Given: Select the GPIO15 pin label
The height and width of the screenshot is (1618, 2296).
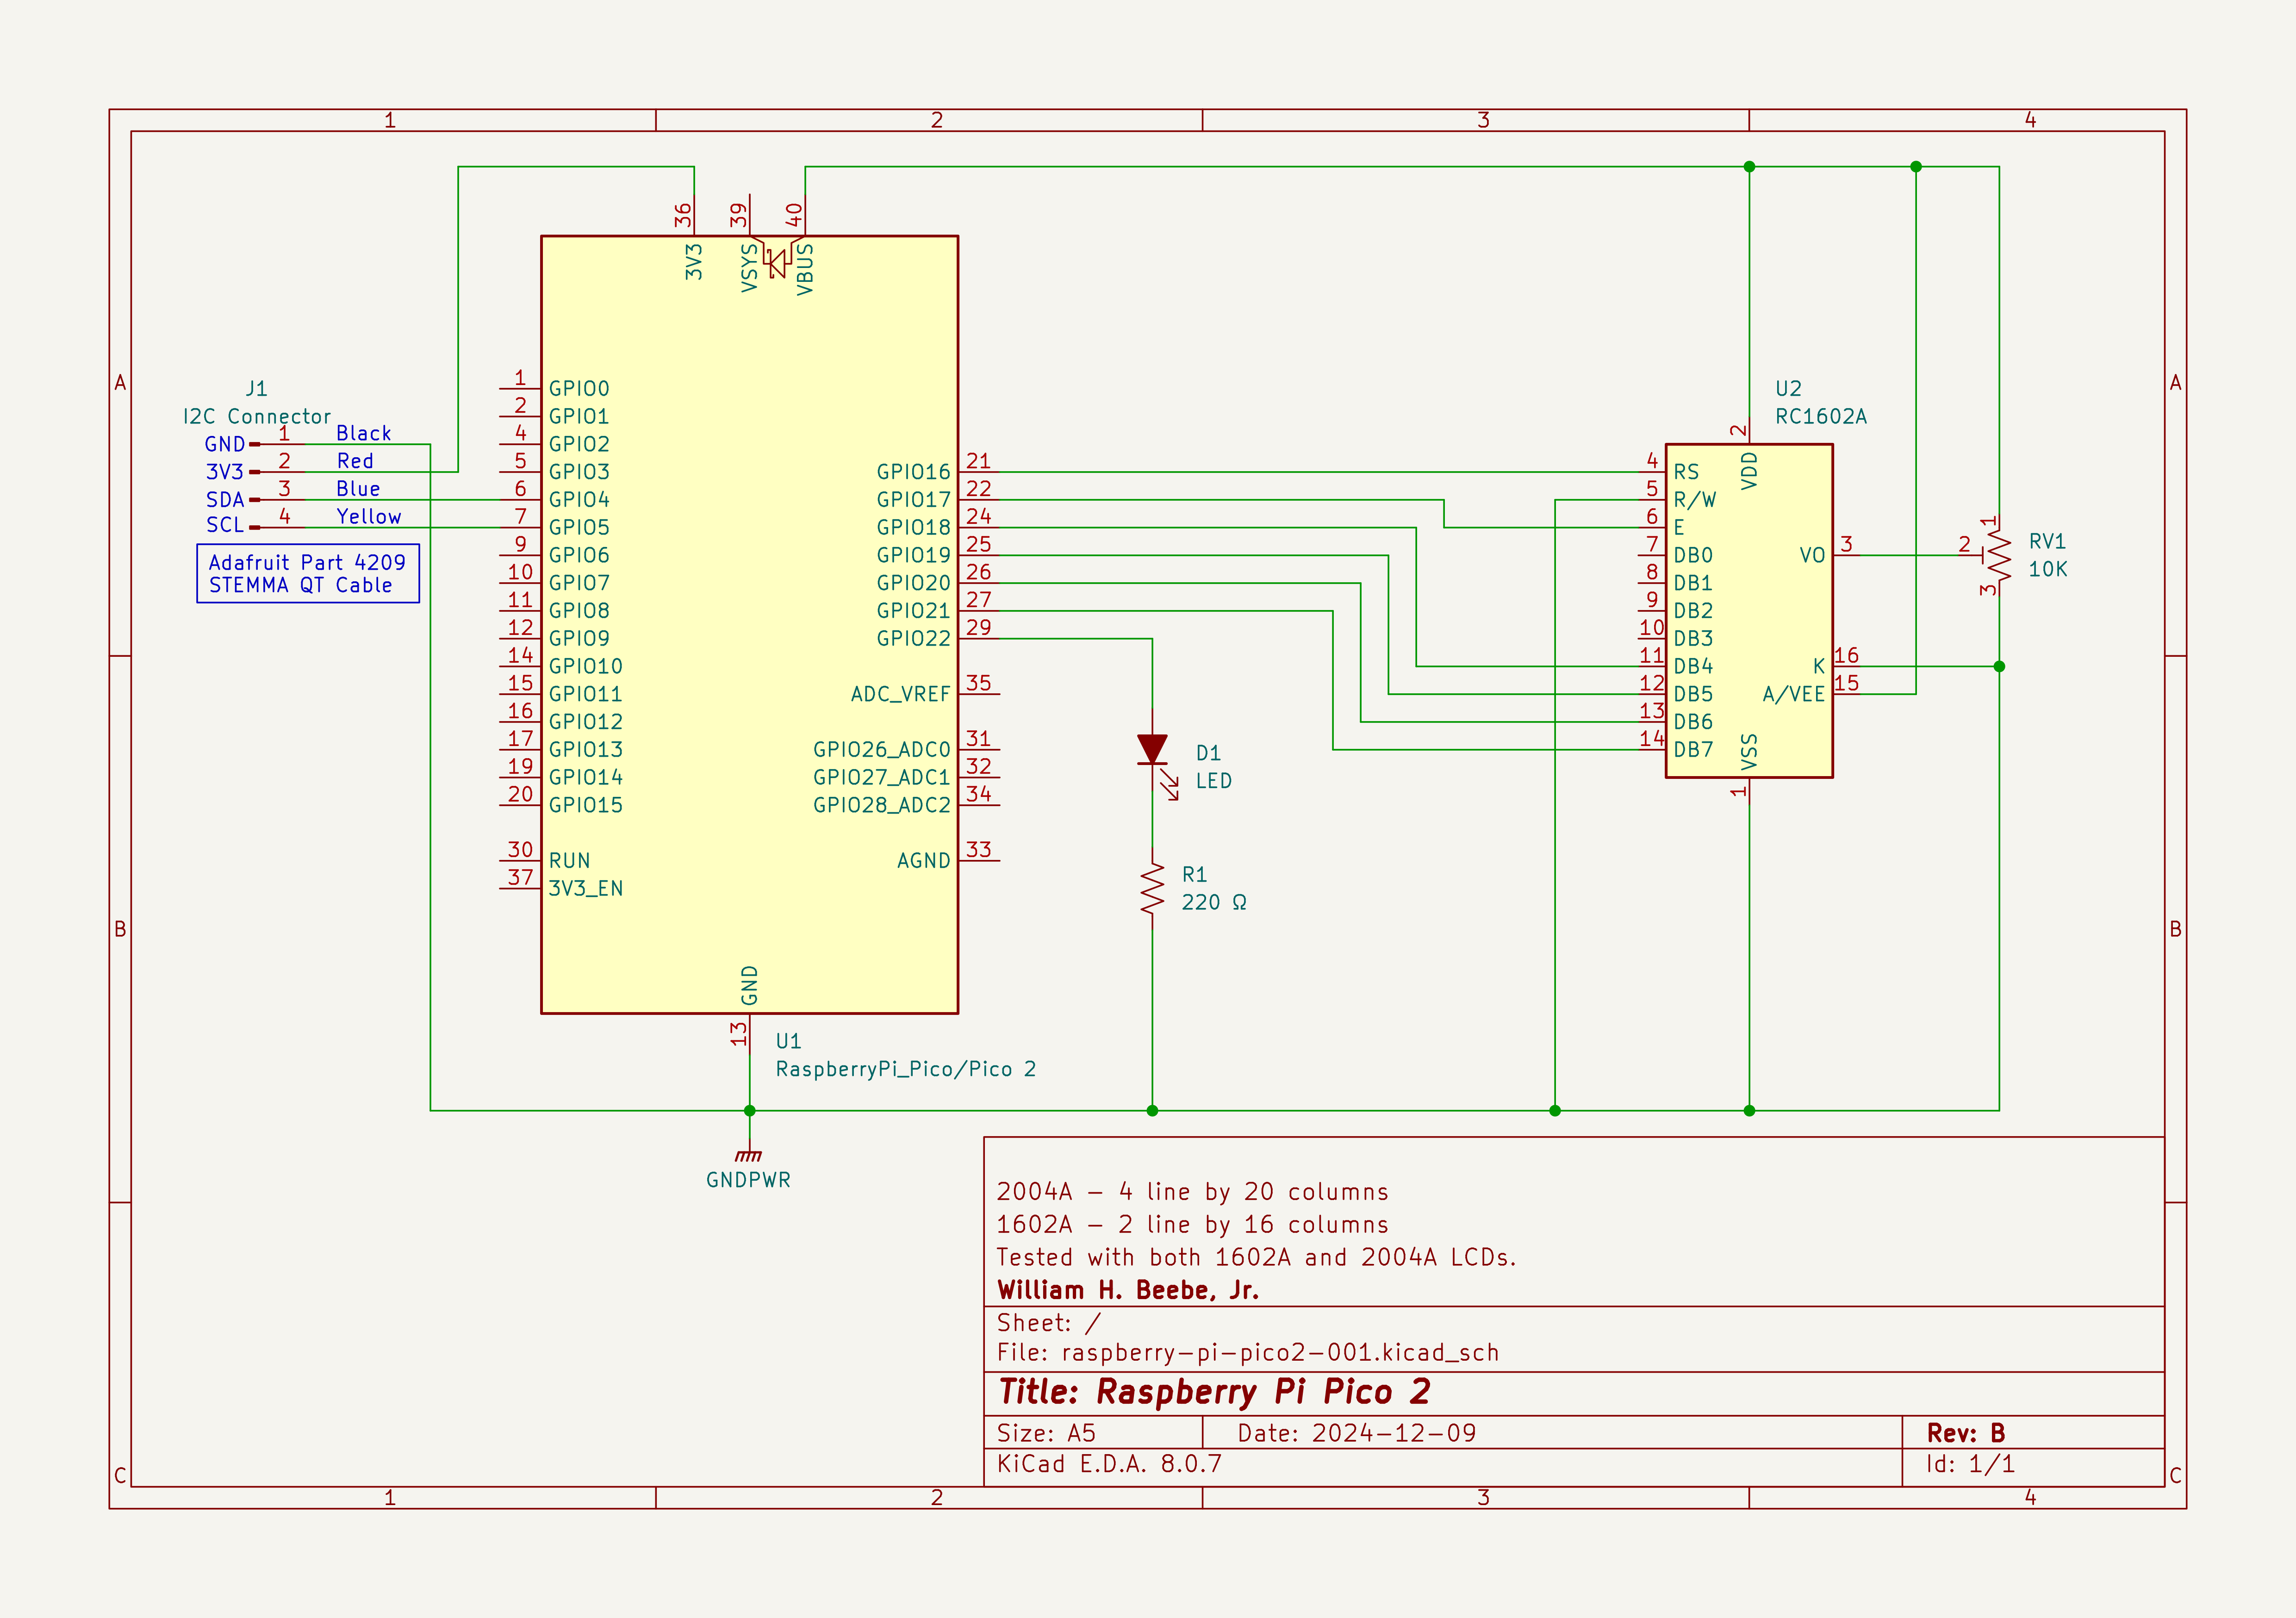Looking at the screenshot, I should tap(586, 805).
